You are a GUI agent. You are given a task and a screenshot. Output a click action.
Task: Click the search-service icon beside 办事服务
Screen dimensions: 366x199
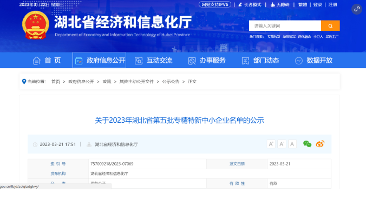coord(192,61)
